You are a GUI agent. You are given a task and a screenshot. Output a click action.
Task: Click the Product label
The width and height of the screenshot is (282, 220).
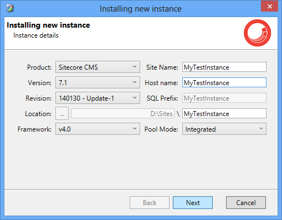coord(39,67)
